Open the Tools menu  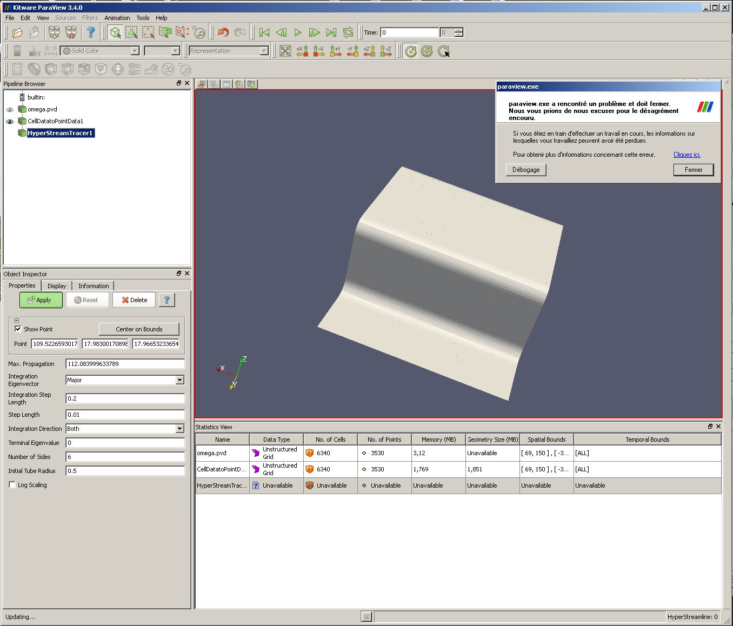[143, 18]
